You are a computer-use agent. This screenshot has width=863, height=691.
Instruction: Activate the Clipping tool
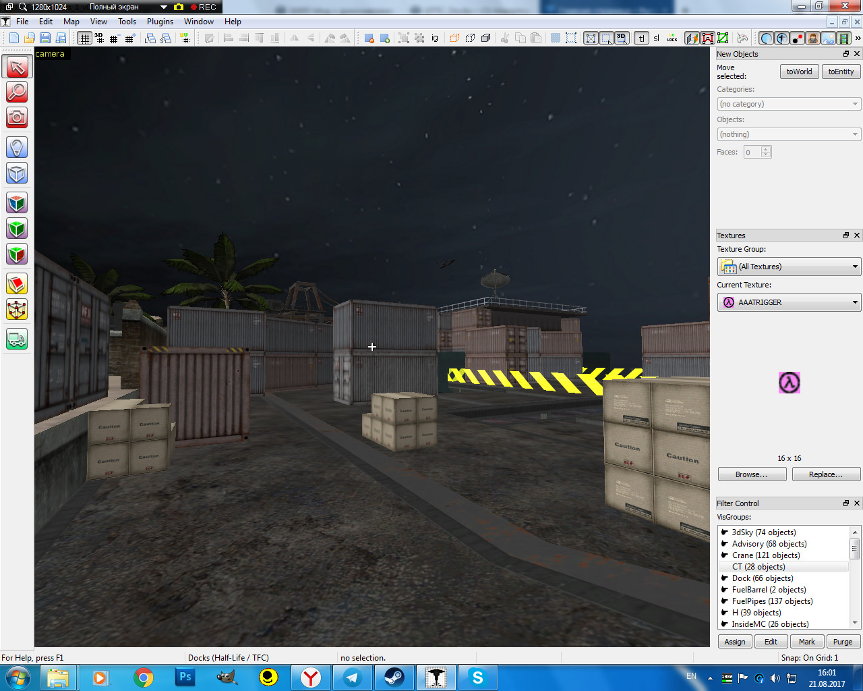pos(17,284)
